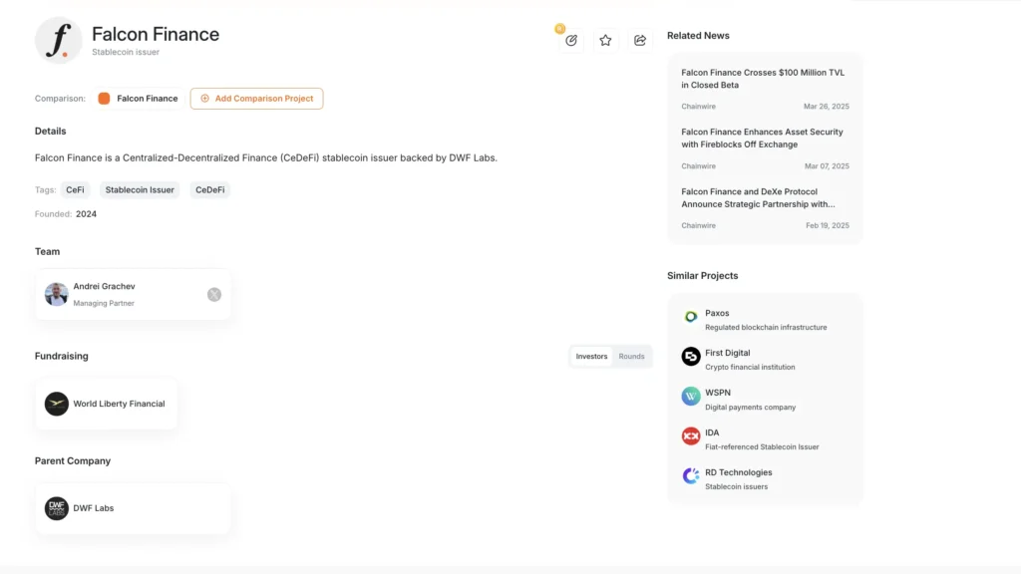Click the RD Technologies project logo
Screen dimensions: 1021x574
coord(691,475)
